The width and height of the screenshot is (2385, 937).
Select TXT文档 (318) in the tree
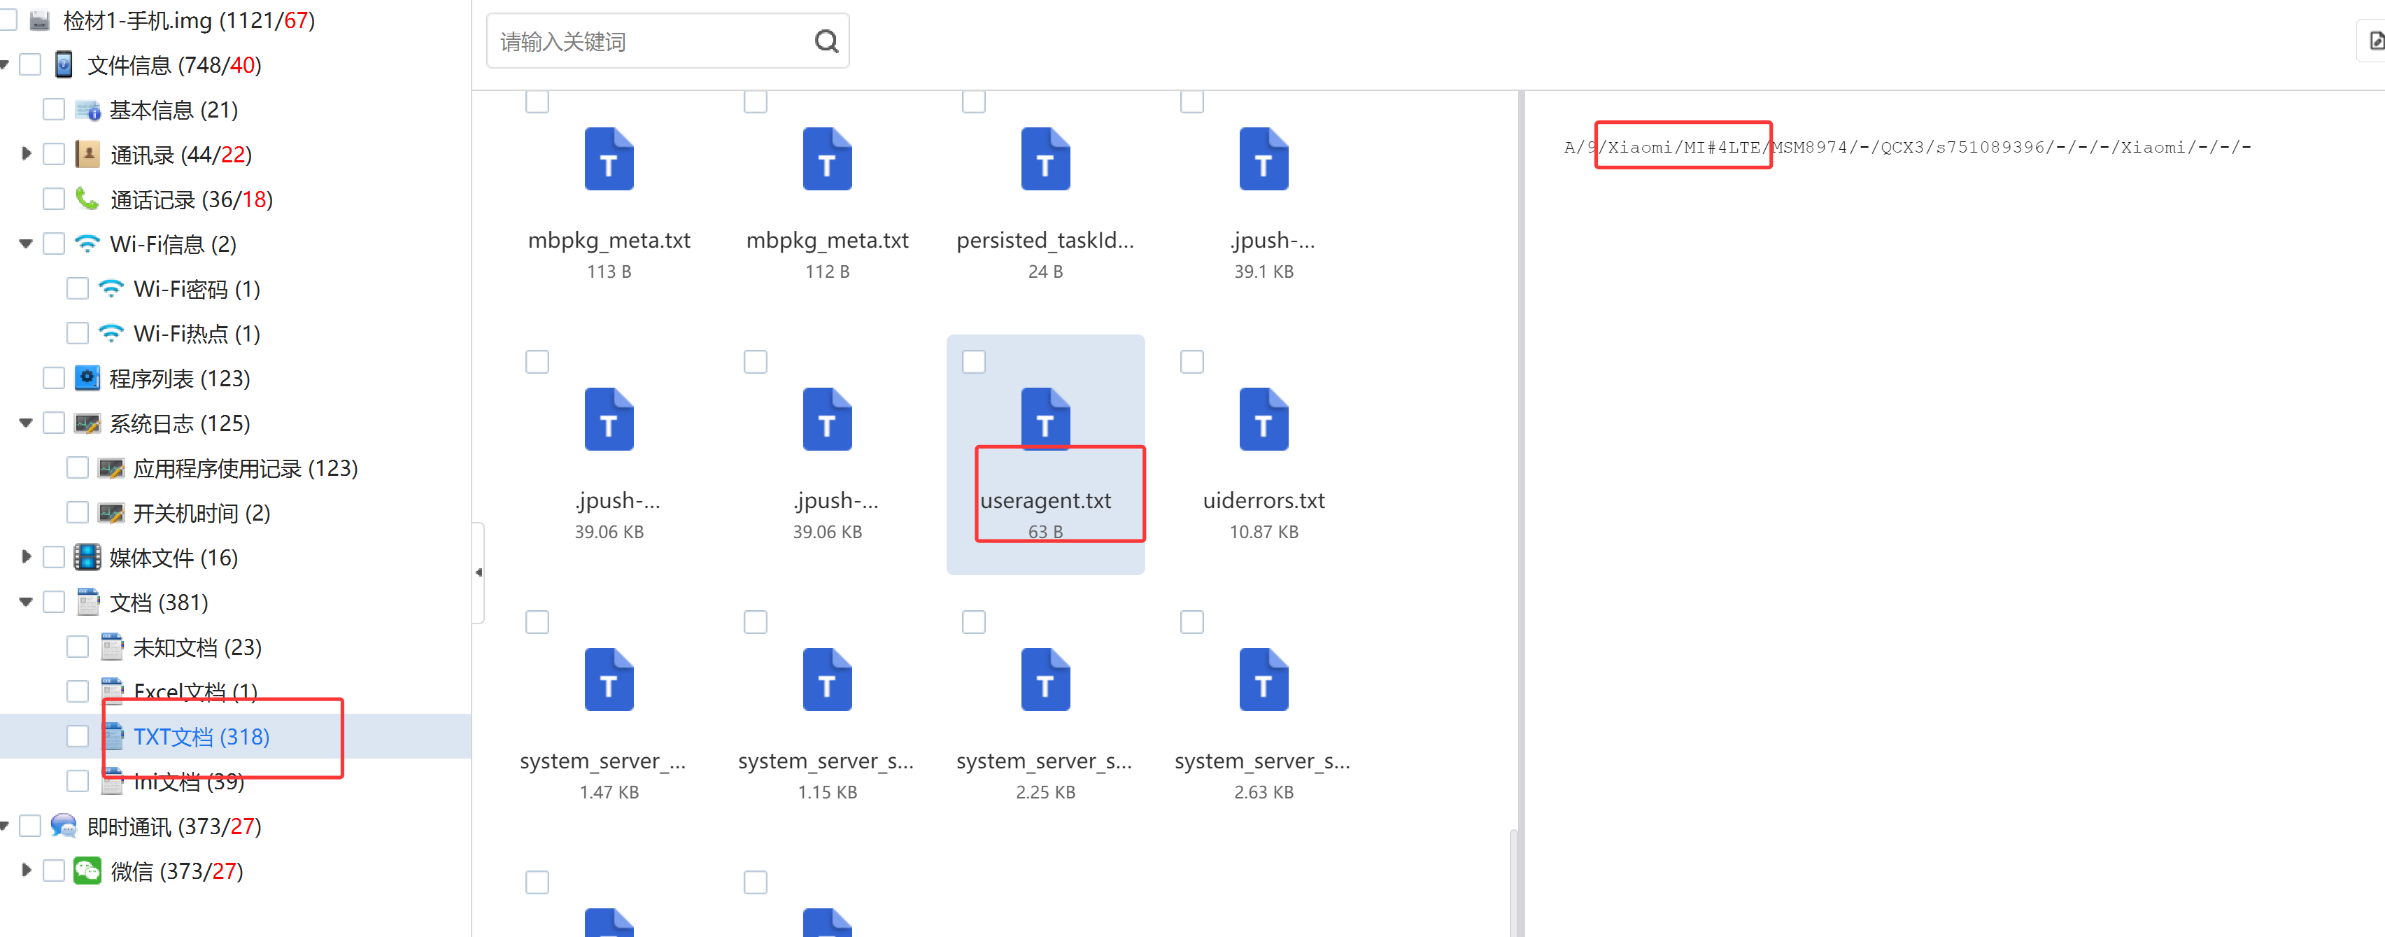tap(201, 736)
